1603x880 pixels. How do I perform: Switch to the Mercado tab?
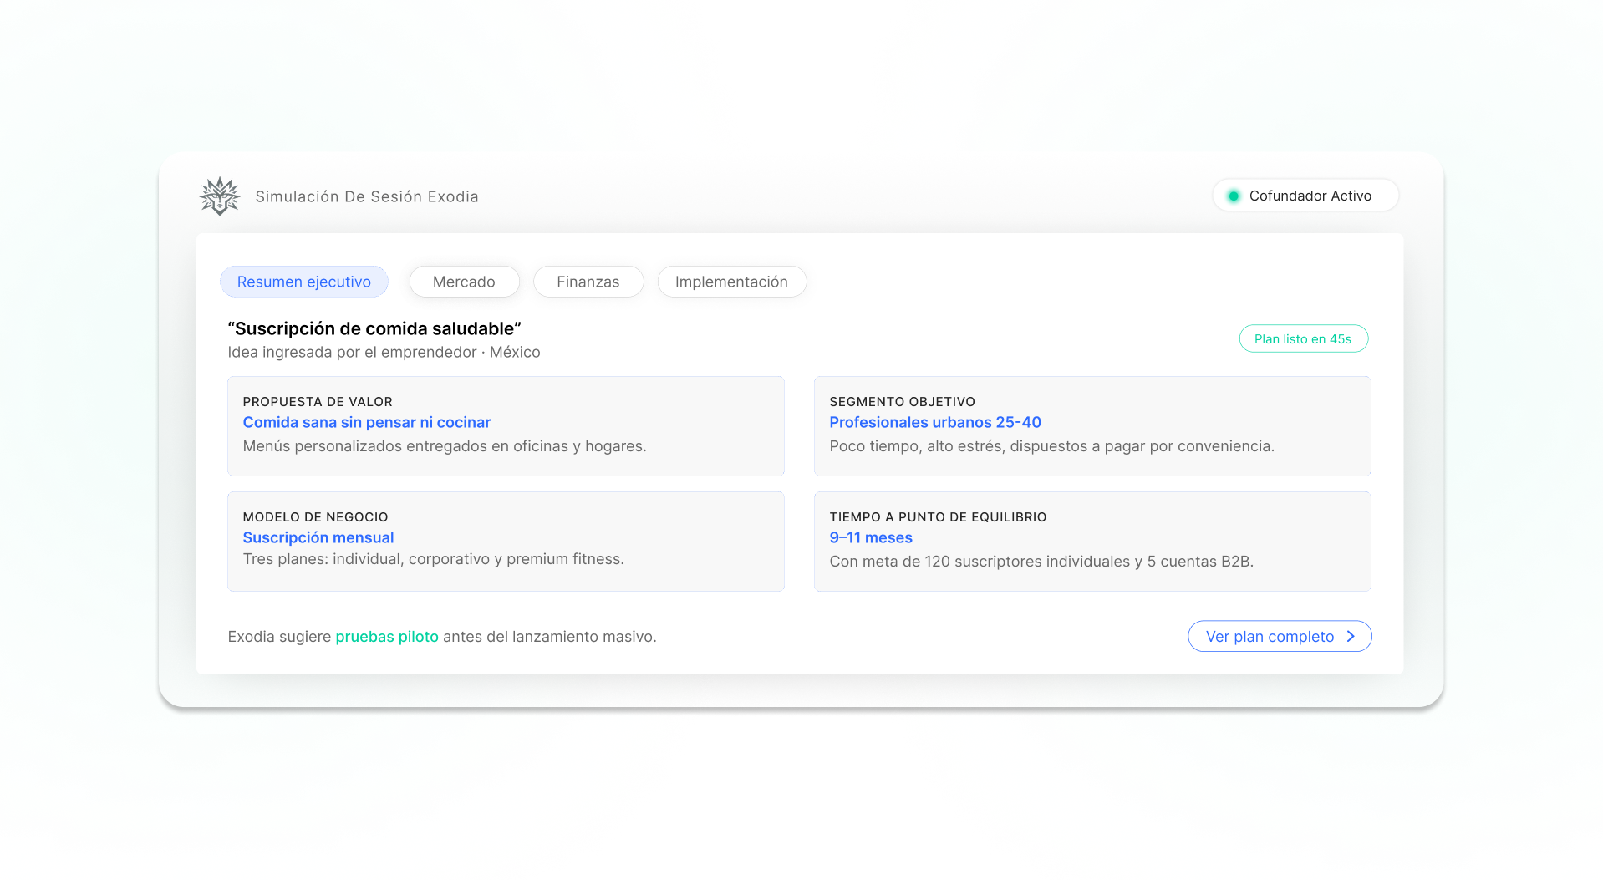click(x=464, y=282)
